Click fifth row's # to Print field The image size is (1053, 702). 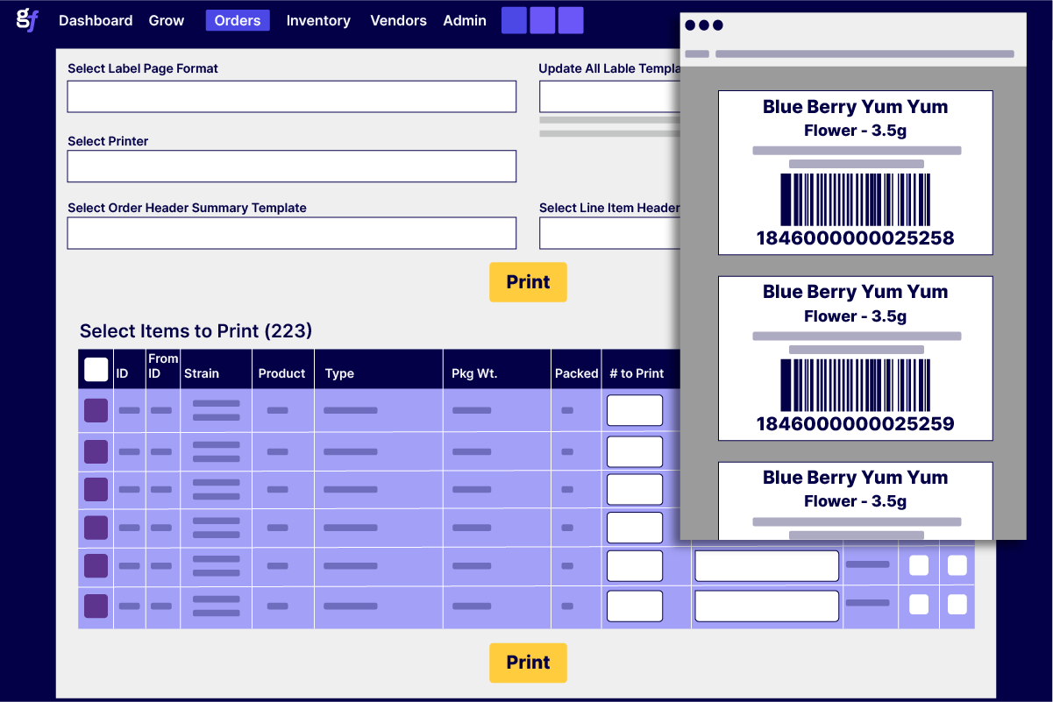point(635,566)
